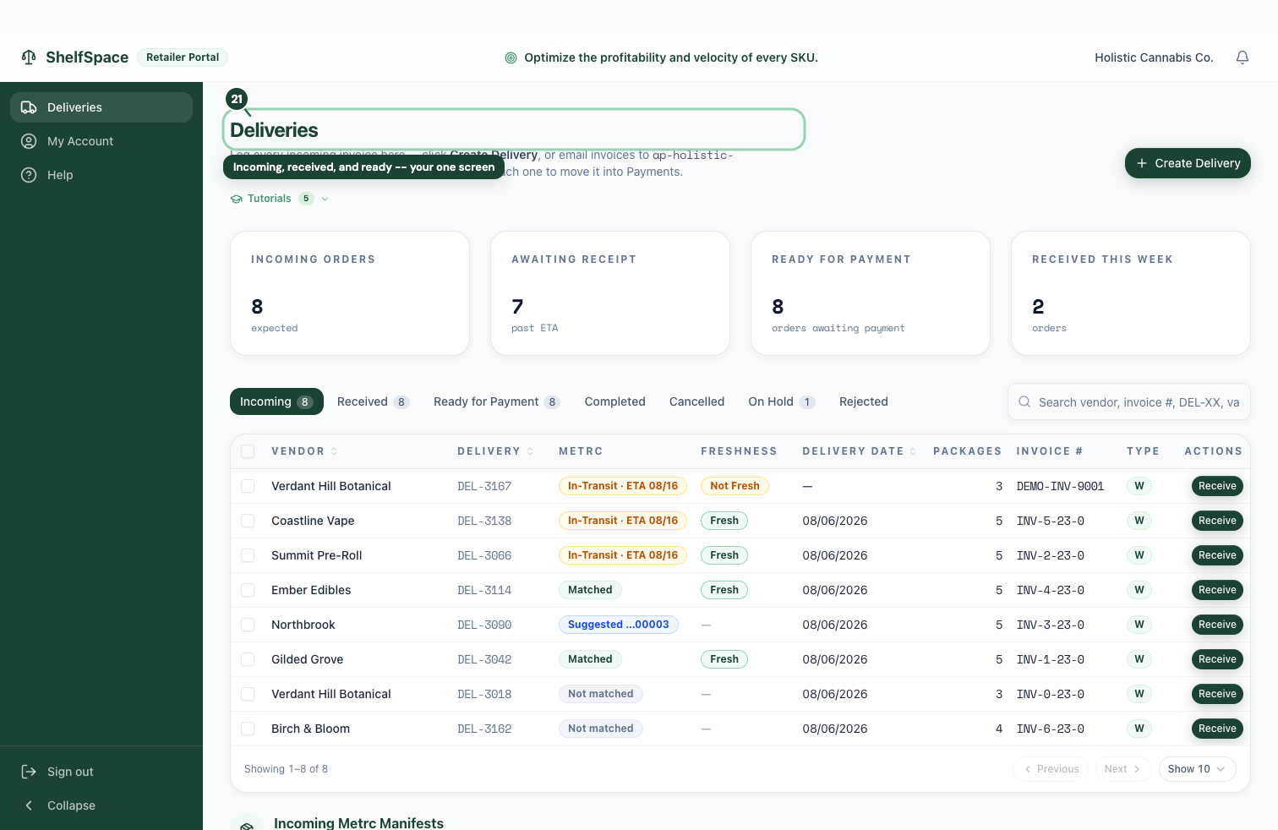Go to the Previous page

point(1051,769)
